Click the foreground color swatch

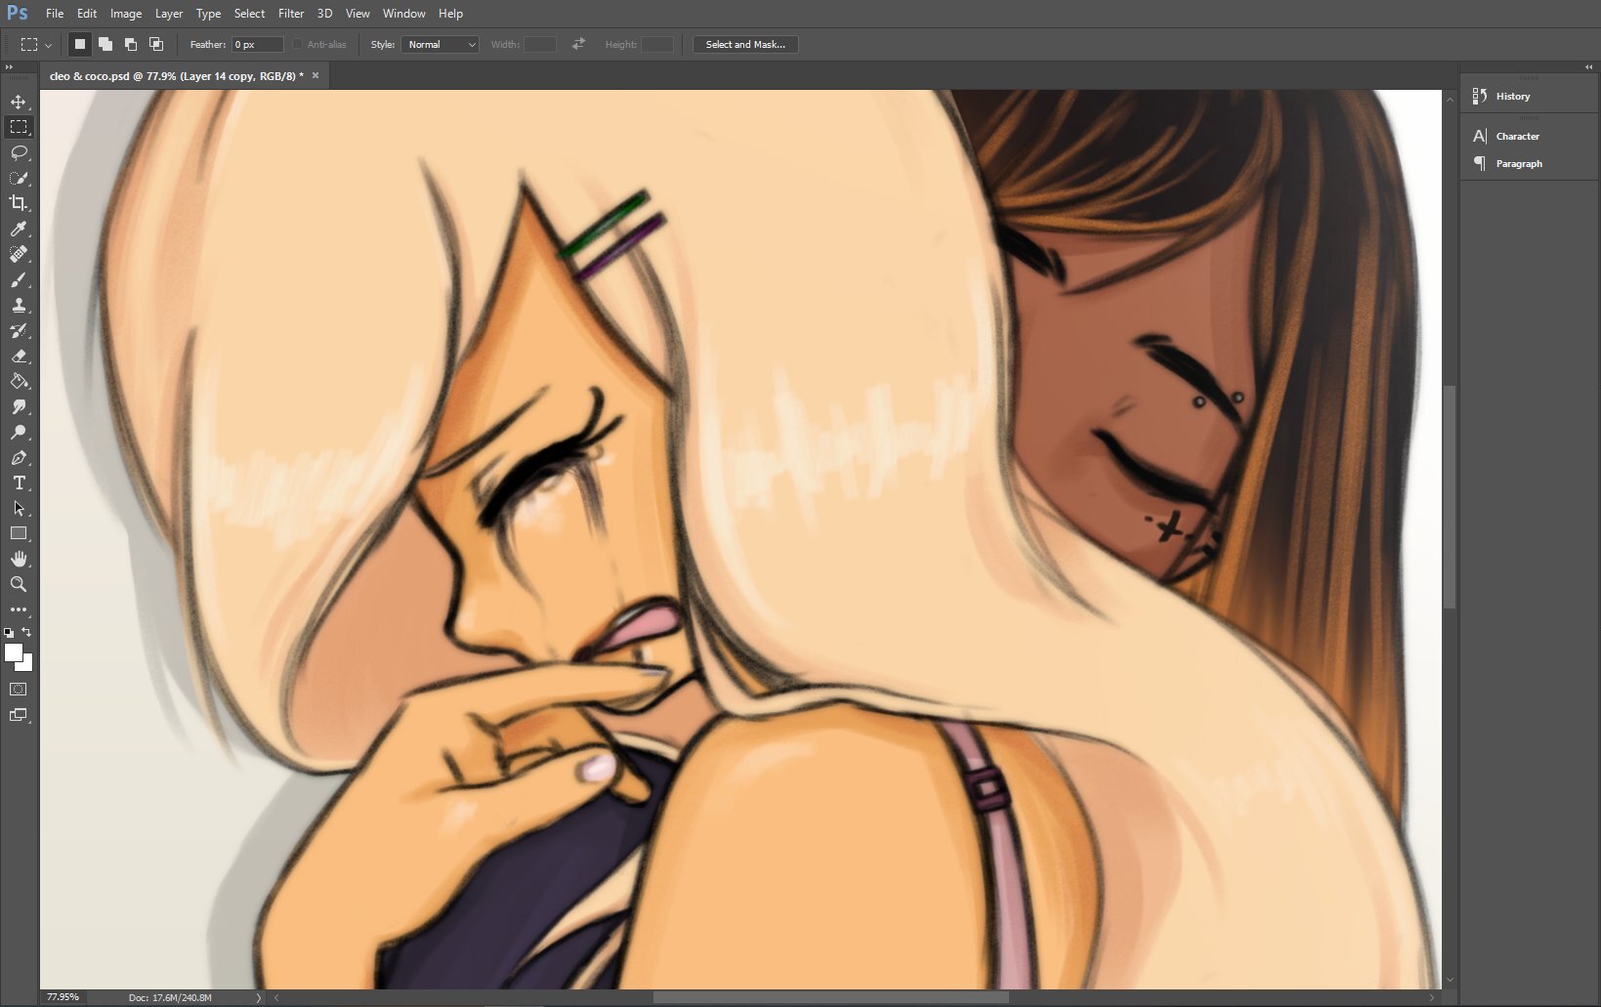click(x=14, y=653)
